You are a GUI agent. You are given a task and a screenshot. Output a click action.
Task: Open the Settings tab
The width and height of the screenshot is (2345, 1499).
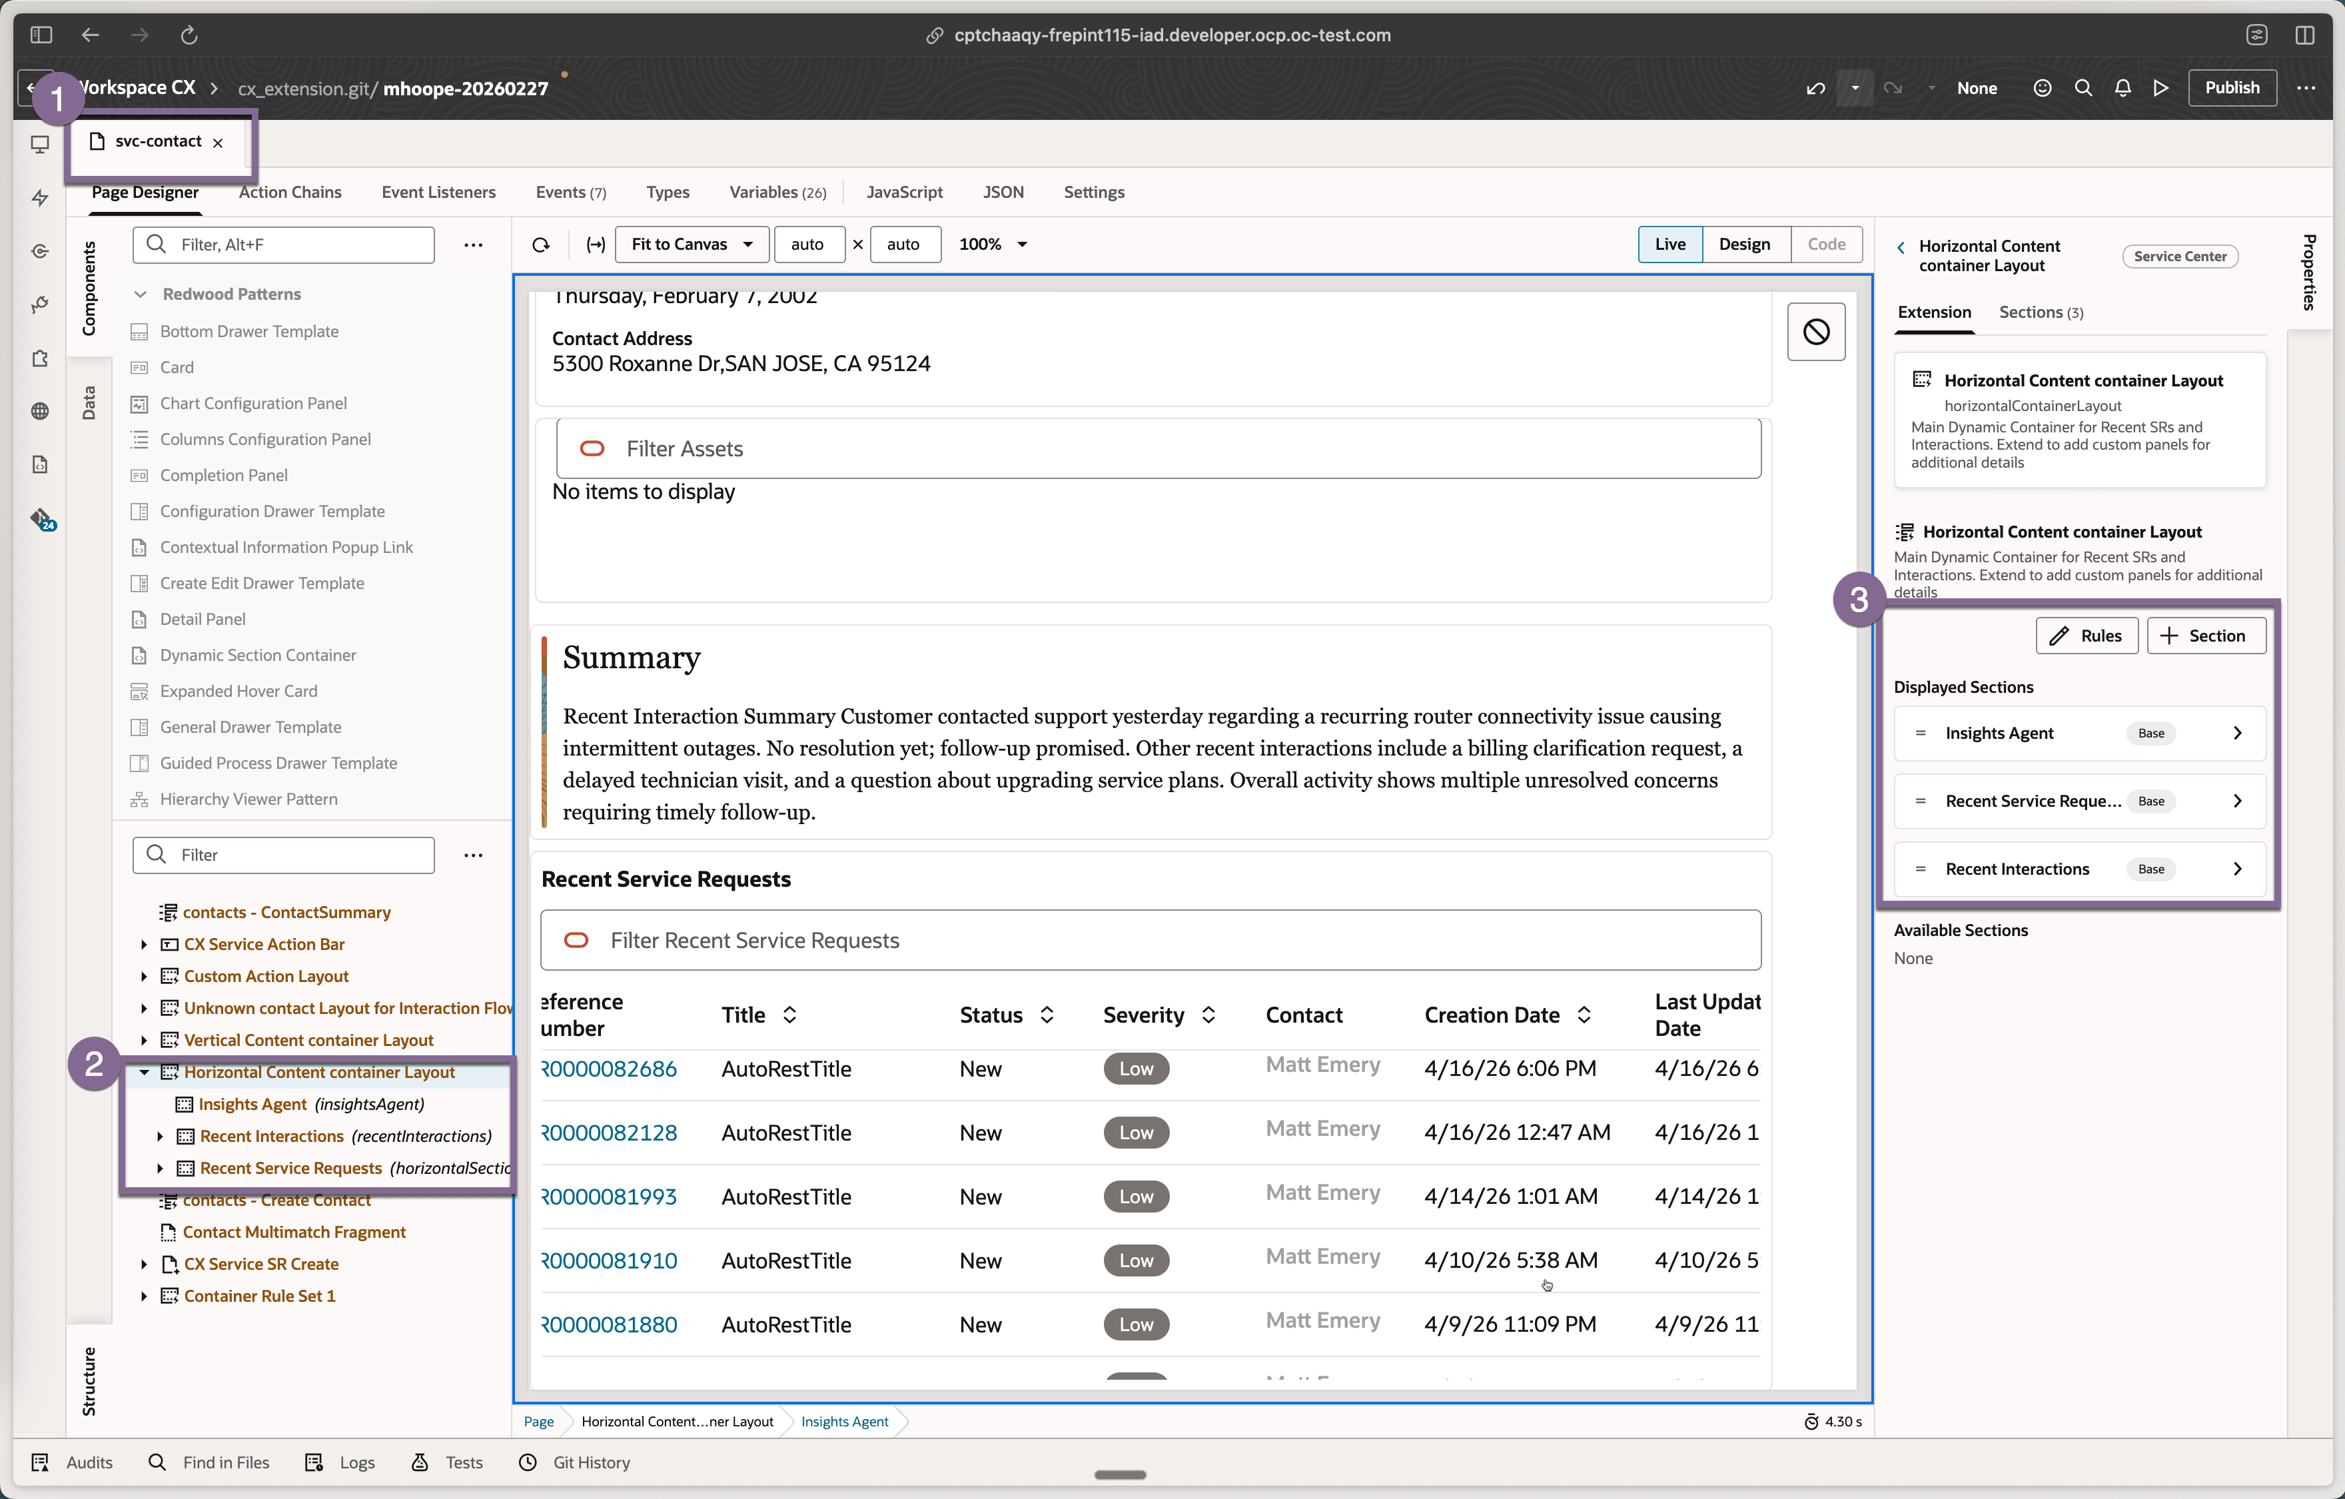(1094, 192)
